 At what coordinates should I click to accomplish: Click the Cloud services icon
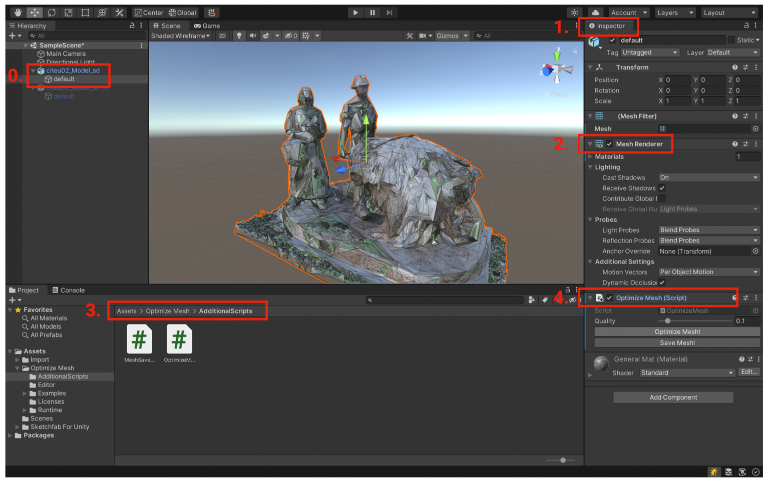(595, 12)
